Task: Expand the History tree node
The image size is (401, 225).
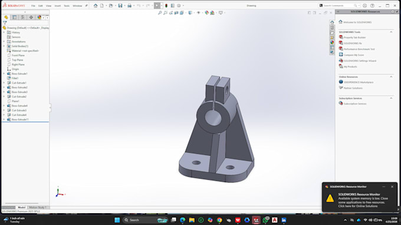Action: coord(4,32)
